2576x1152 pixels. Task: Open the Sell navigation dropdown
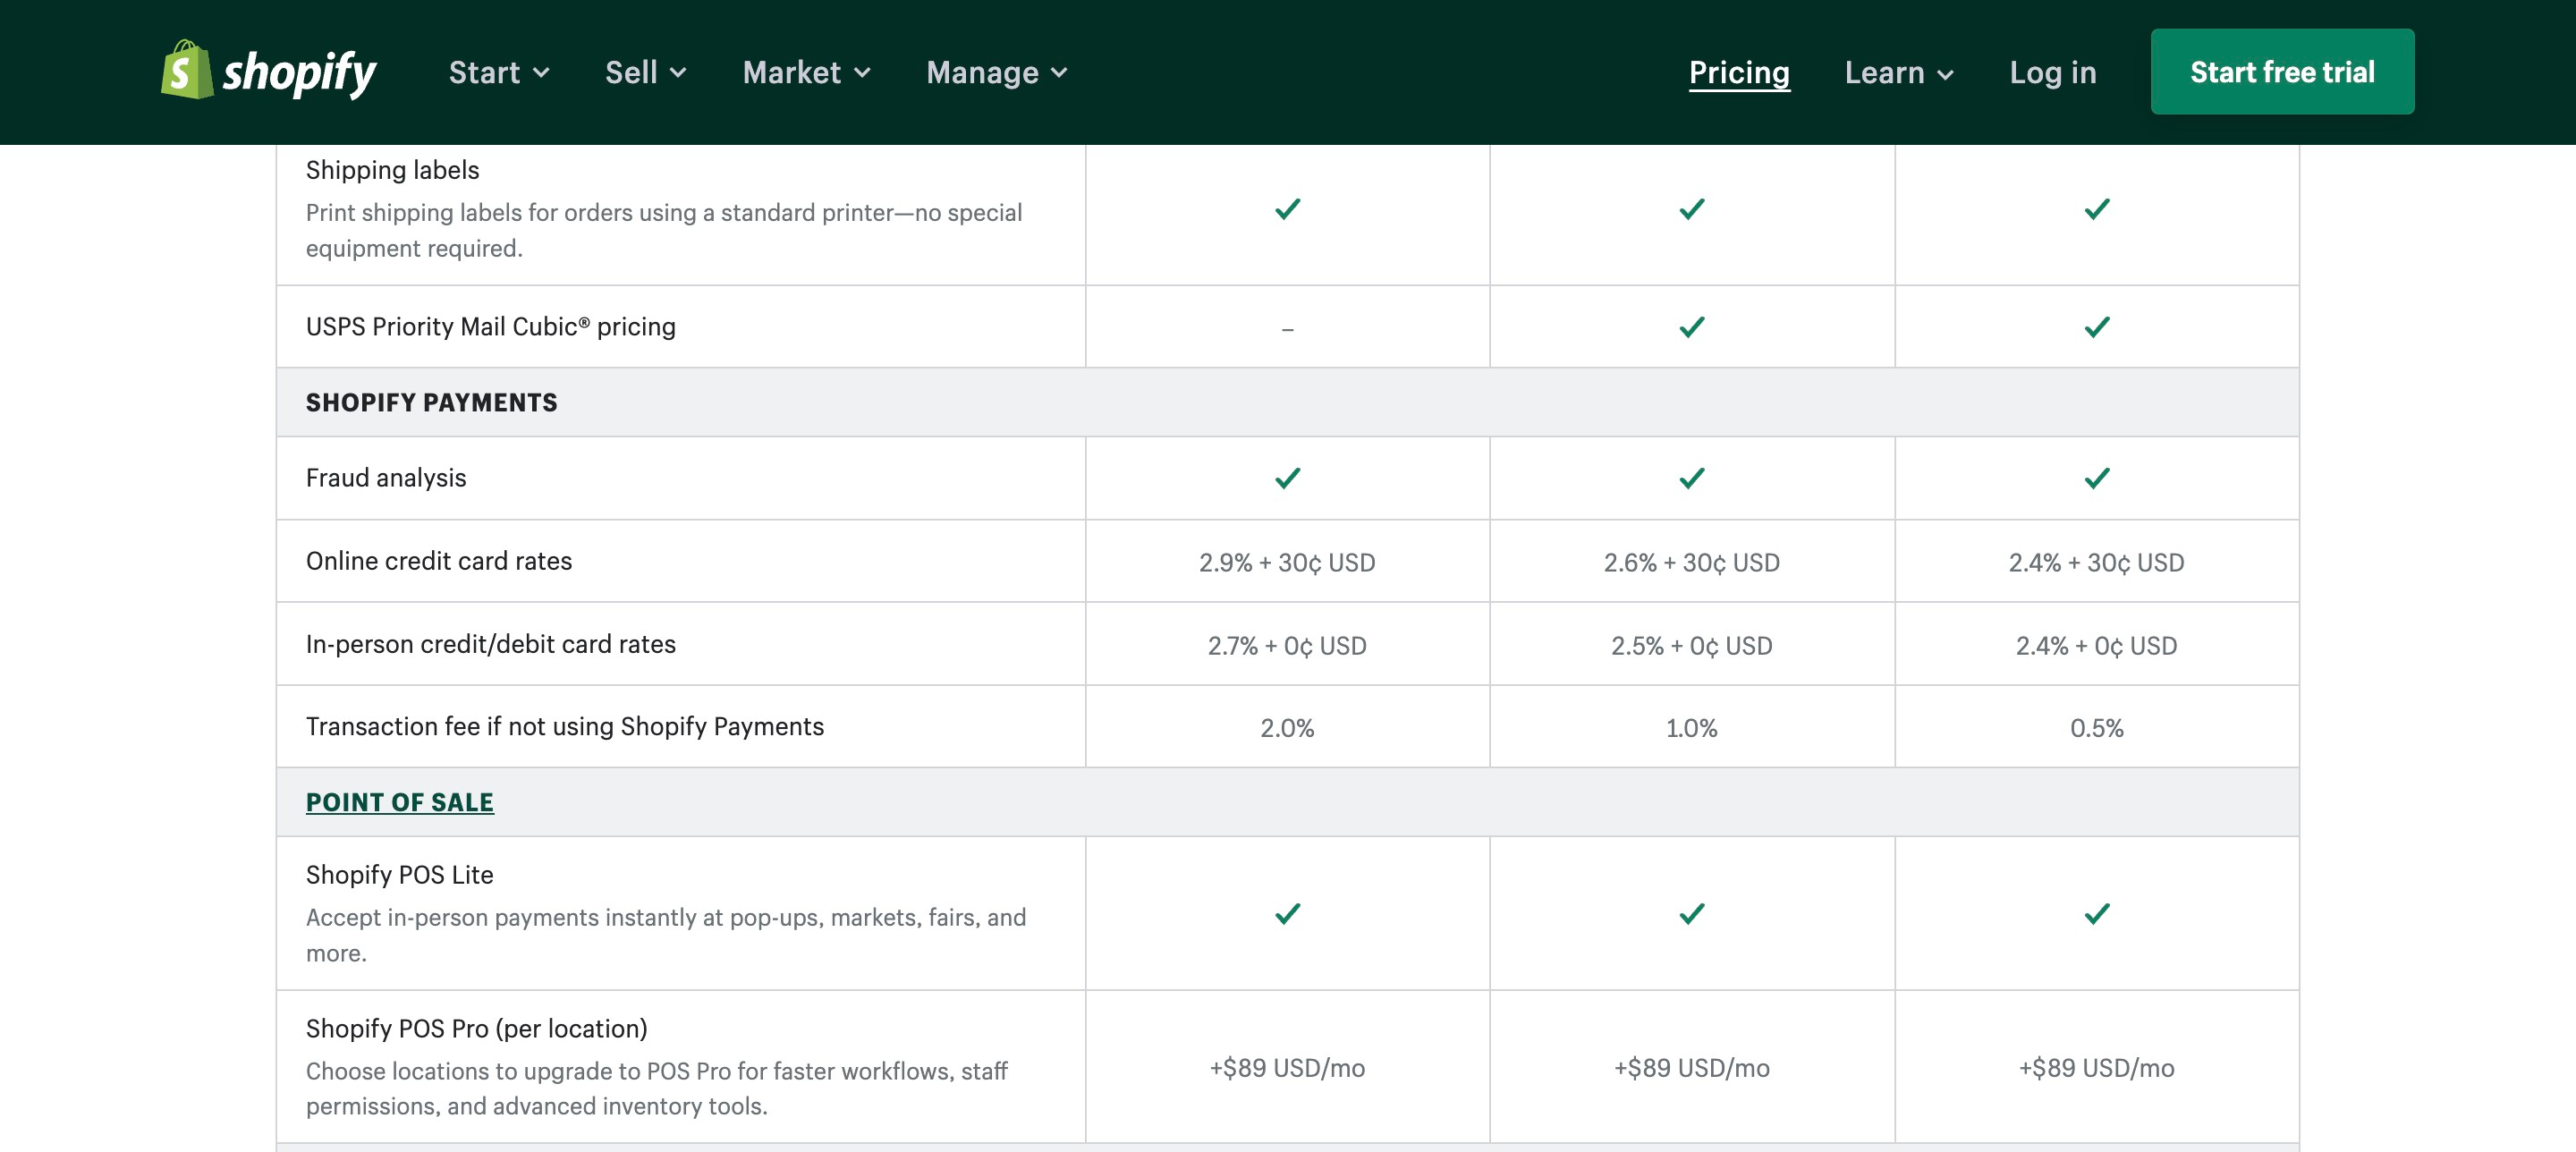click(x=645, y=73)
